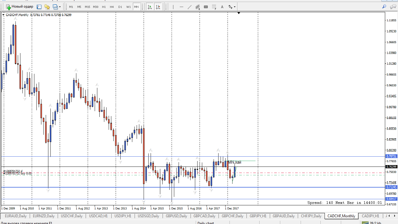Open the Navigator favorites star icon
This screenshot has height=224, width=398.
(x=47, y=7)
